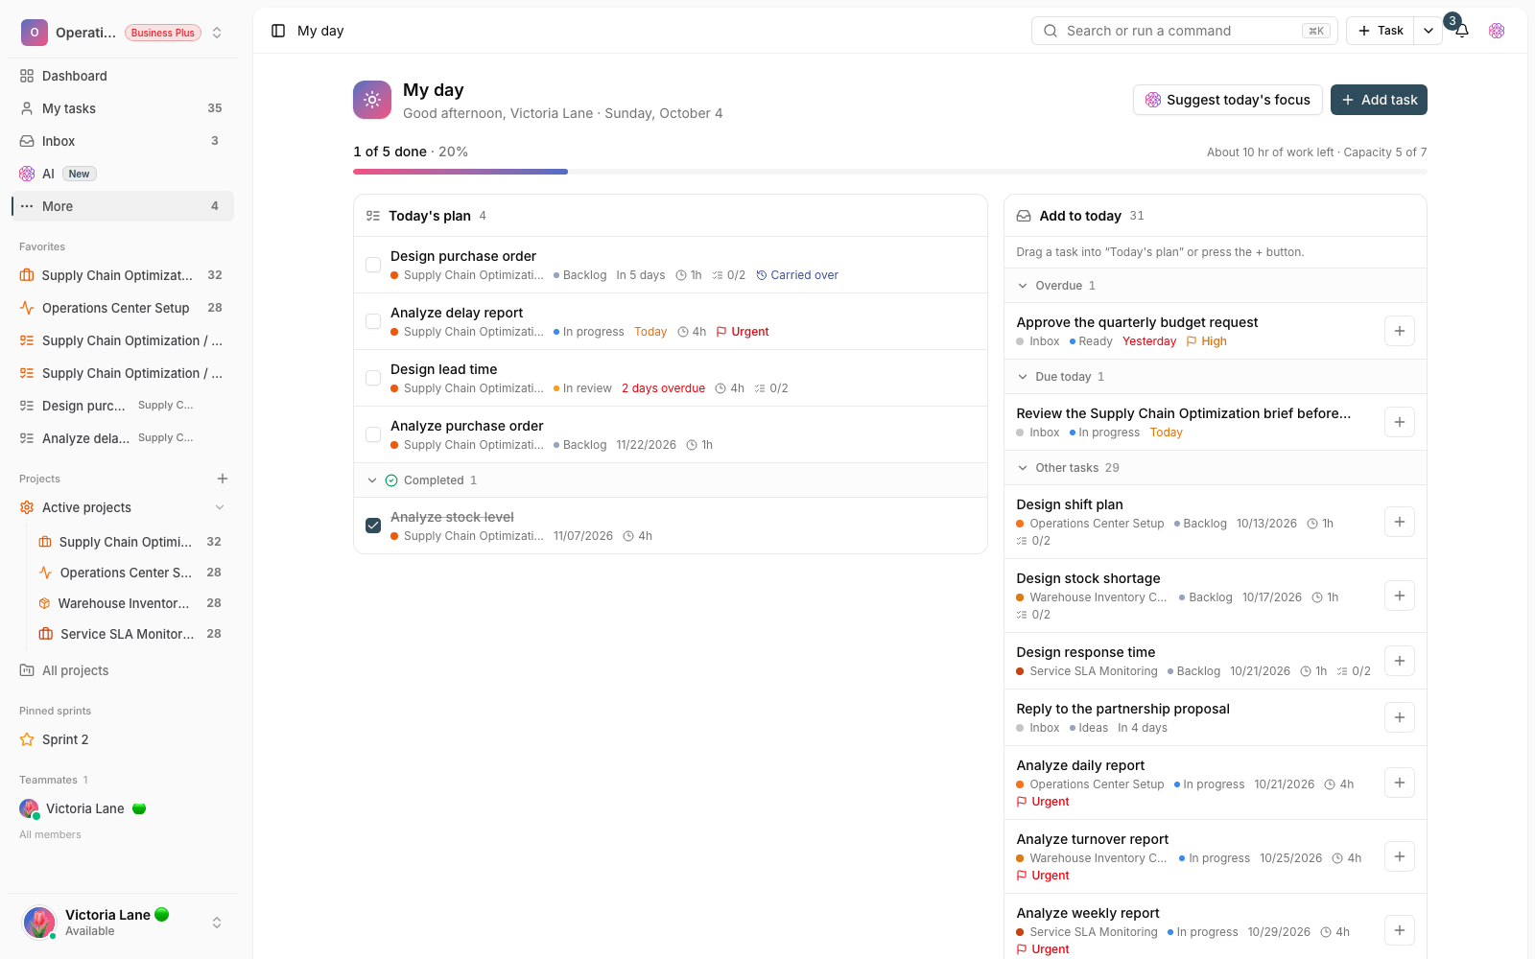
Task: Open All projects
Action: tap(123, 670)
